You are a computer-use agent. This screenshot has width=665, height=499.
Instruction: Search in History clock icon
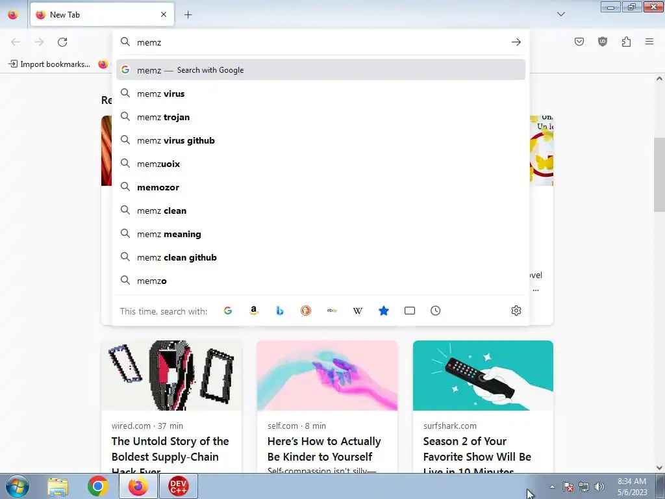(436, 311)
